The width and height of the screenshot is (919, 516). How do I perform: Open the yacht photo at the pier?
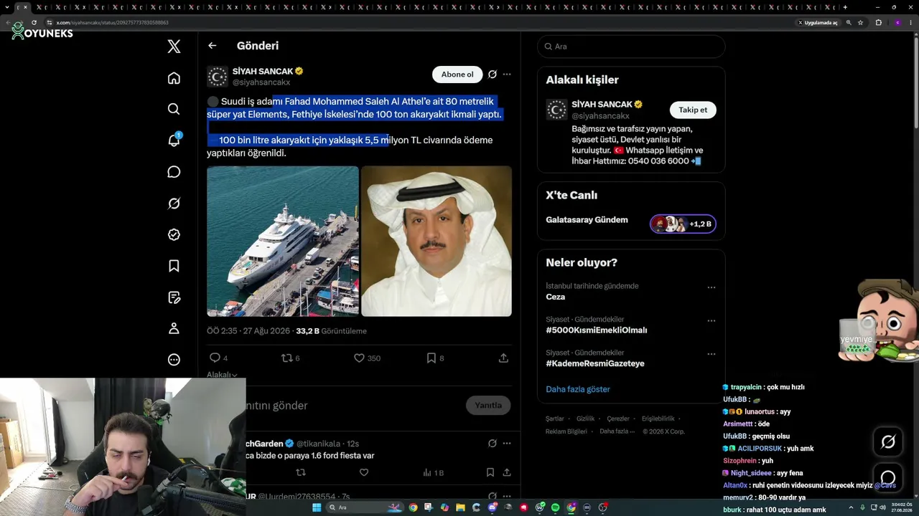click(283, 242)
